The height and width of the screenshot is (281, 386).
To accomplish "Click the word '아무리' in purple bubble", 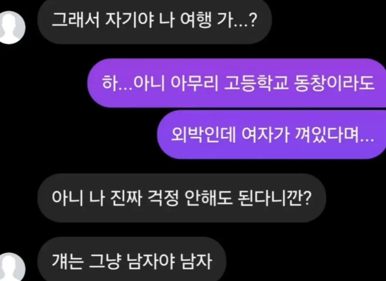I will [x=194, y=83].
